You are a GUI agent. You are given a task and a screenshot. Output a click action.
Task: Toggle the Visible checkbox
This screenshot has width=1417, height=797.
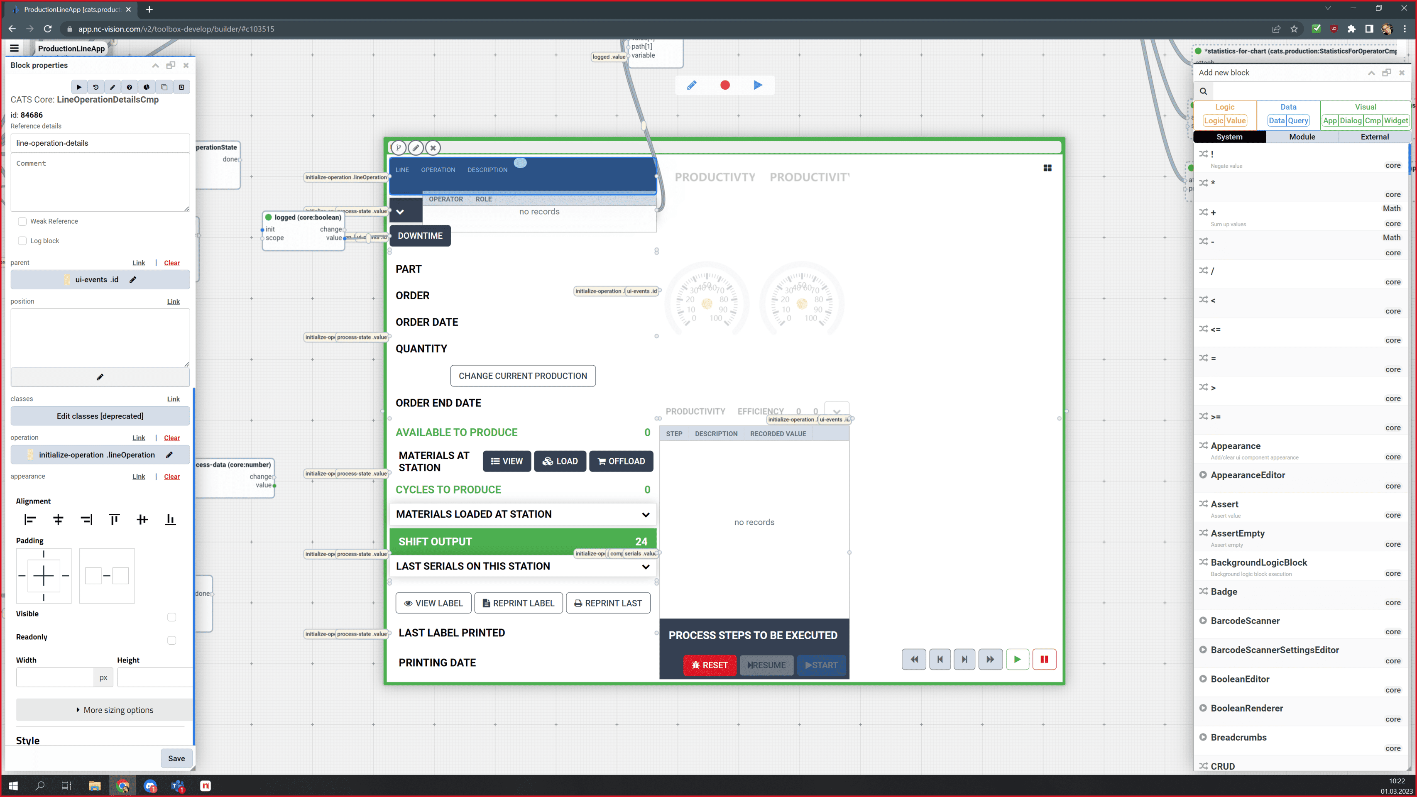[x=171, y=617]
